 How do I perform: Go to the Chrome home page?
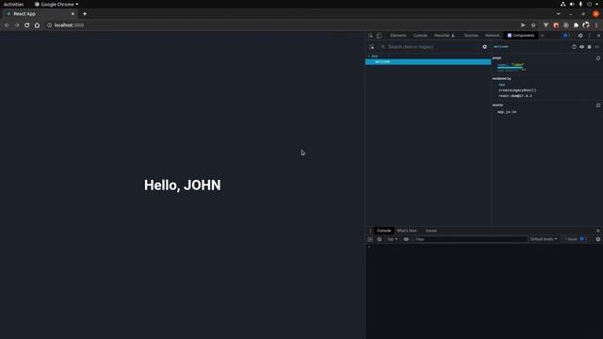(37, 25)
